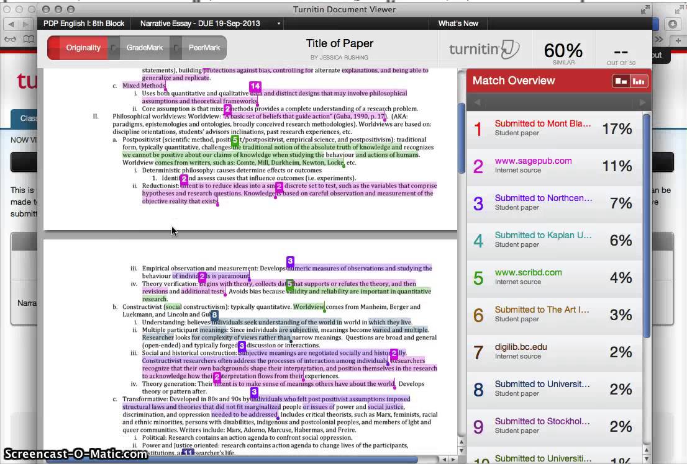The width and height of the screenshot is (687, 464).
Task: Open match 6 Submitted to The Art I...
Action: pyautogui.click(x=555, y=315)
